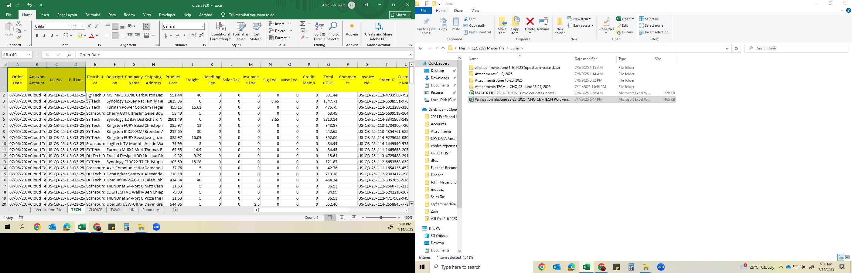This screenshot has width=852, height=273.
Task: Switch to Summary sheet tab
Action: pos(151,210)
